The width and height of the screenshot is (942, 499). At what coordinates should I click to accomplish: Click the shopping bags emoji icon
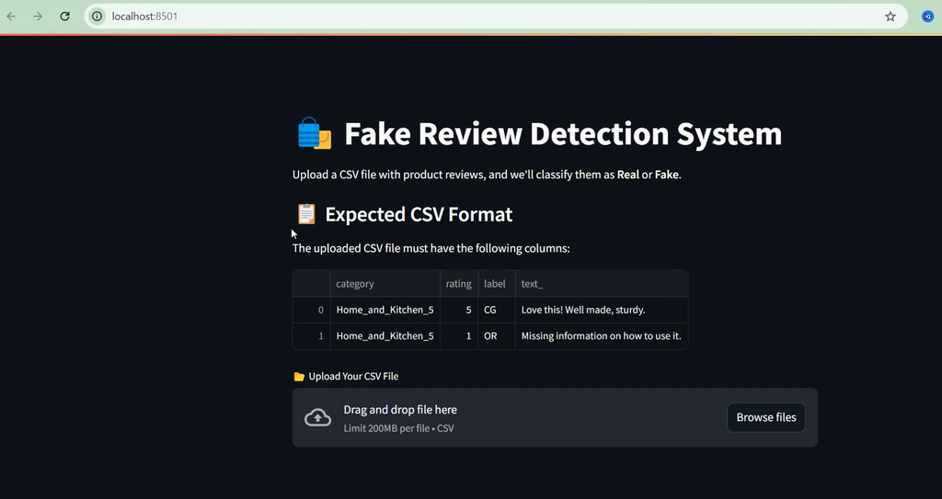click(315, 133)
